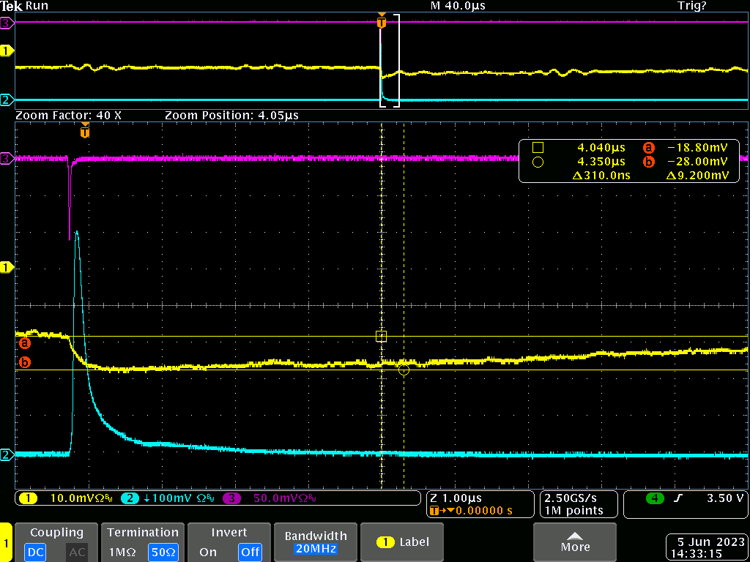Set coupling to DC
Image resolution: width=750 pixels, height=562 pixels.
click(x=34, y=552)
